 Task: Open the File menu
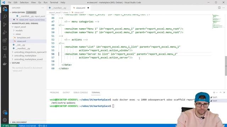pos(10,2)
